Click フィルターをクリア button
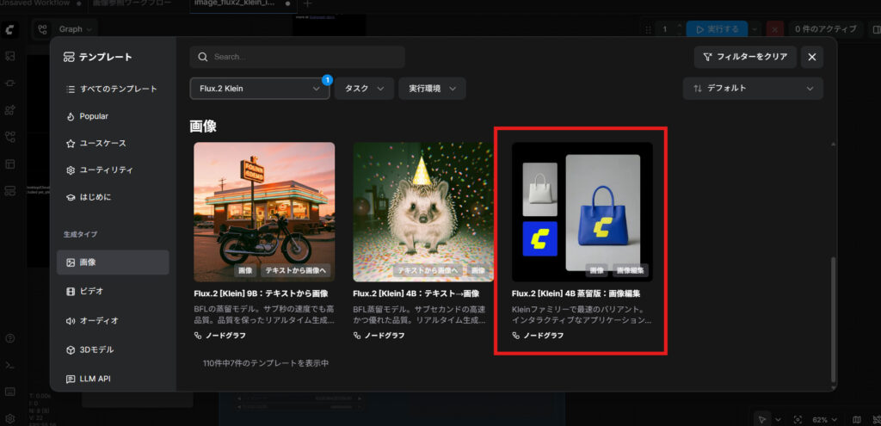Screen dimensions: 881x426 tap(745, 57)
